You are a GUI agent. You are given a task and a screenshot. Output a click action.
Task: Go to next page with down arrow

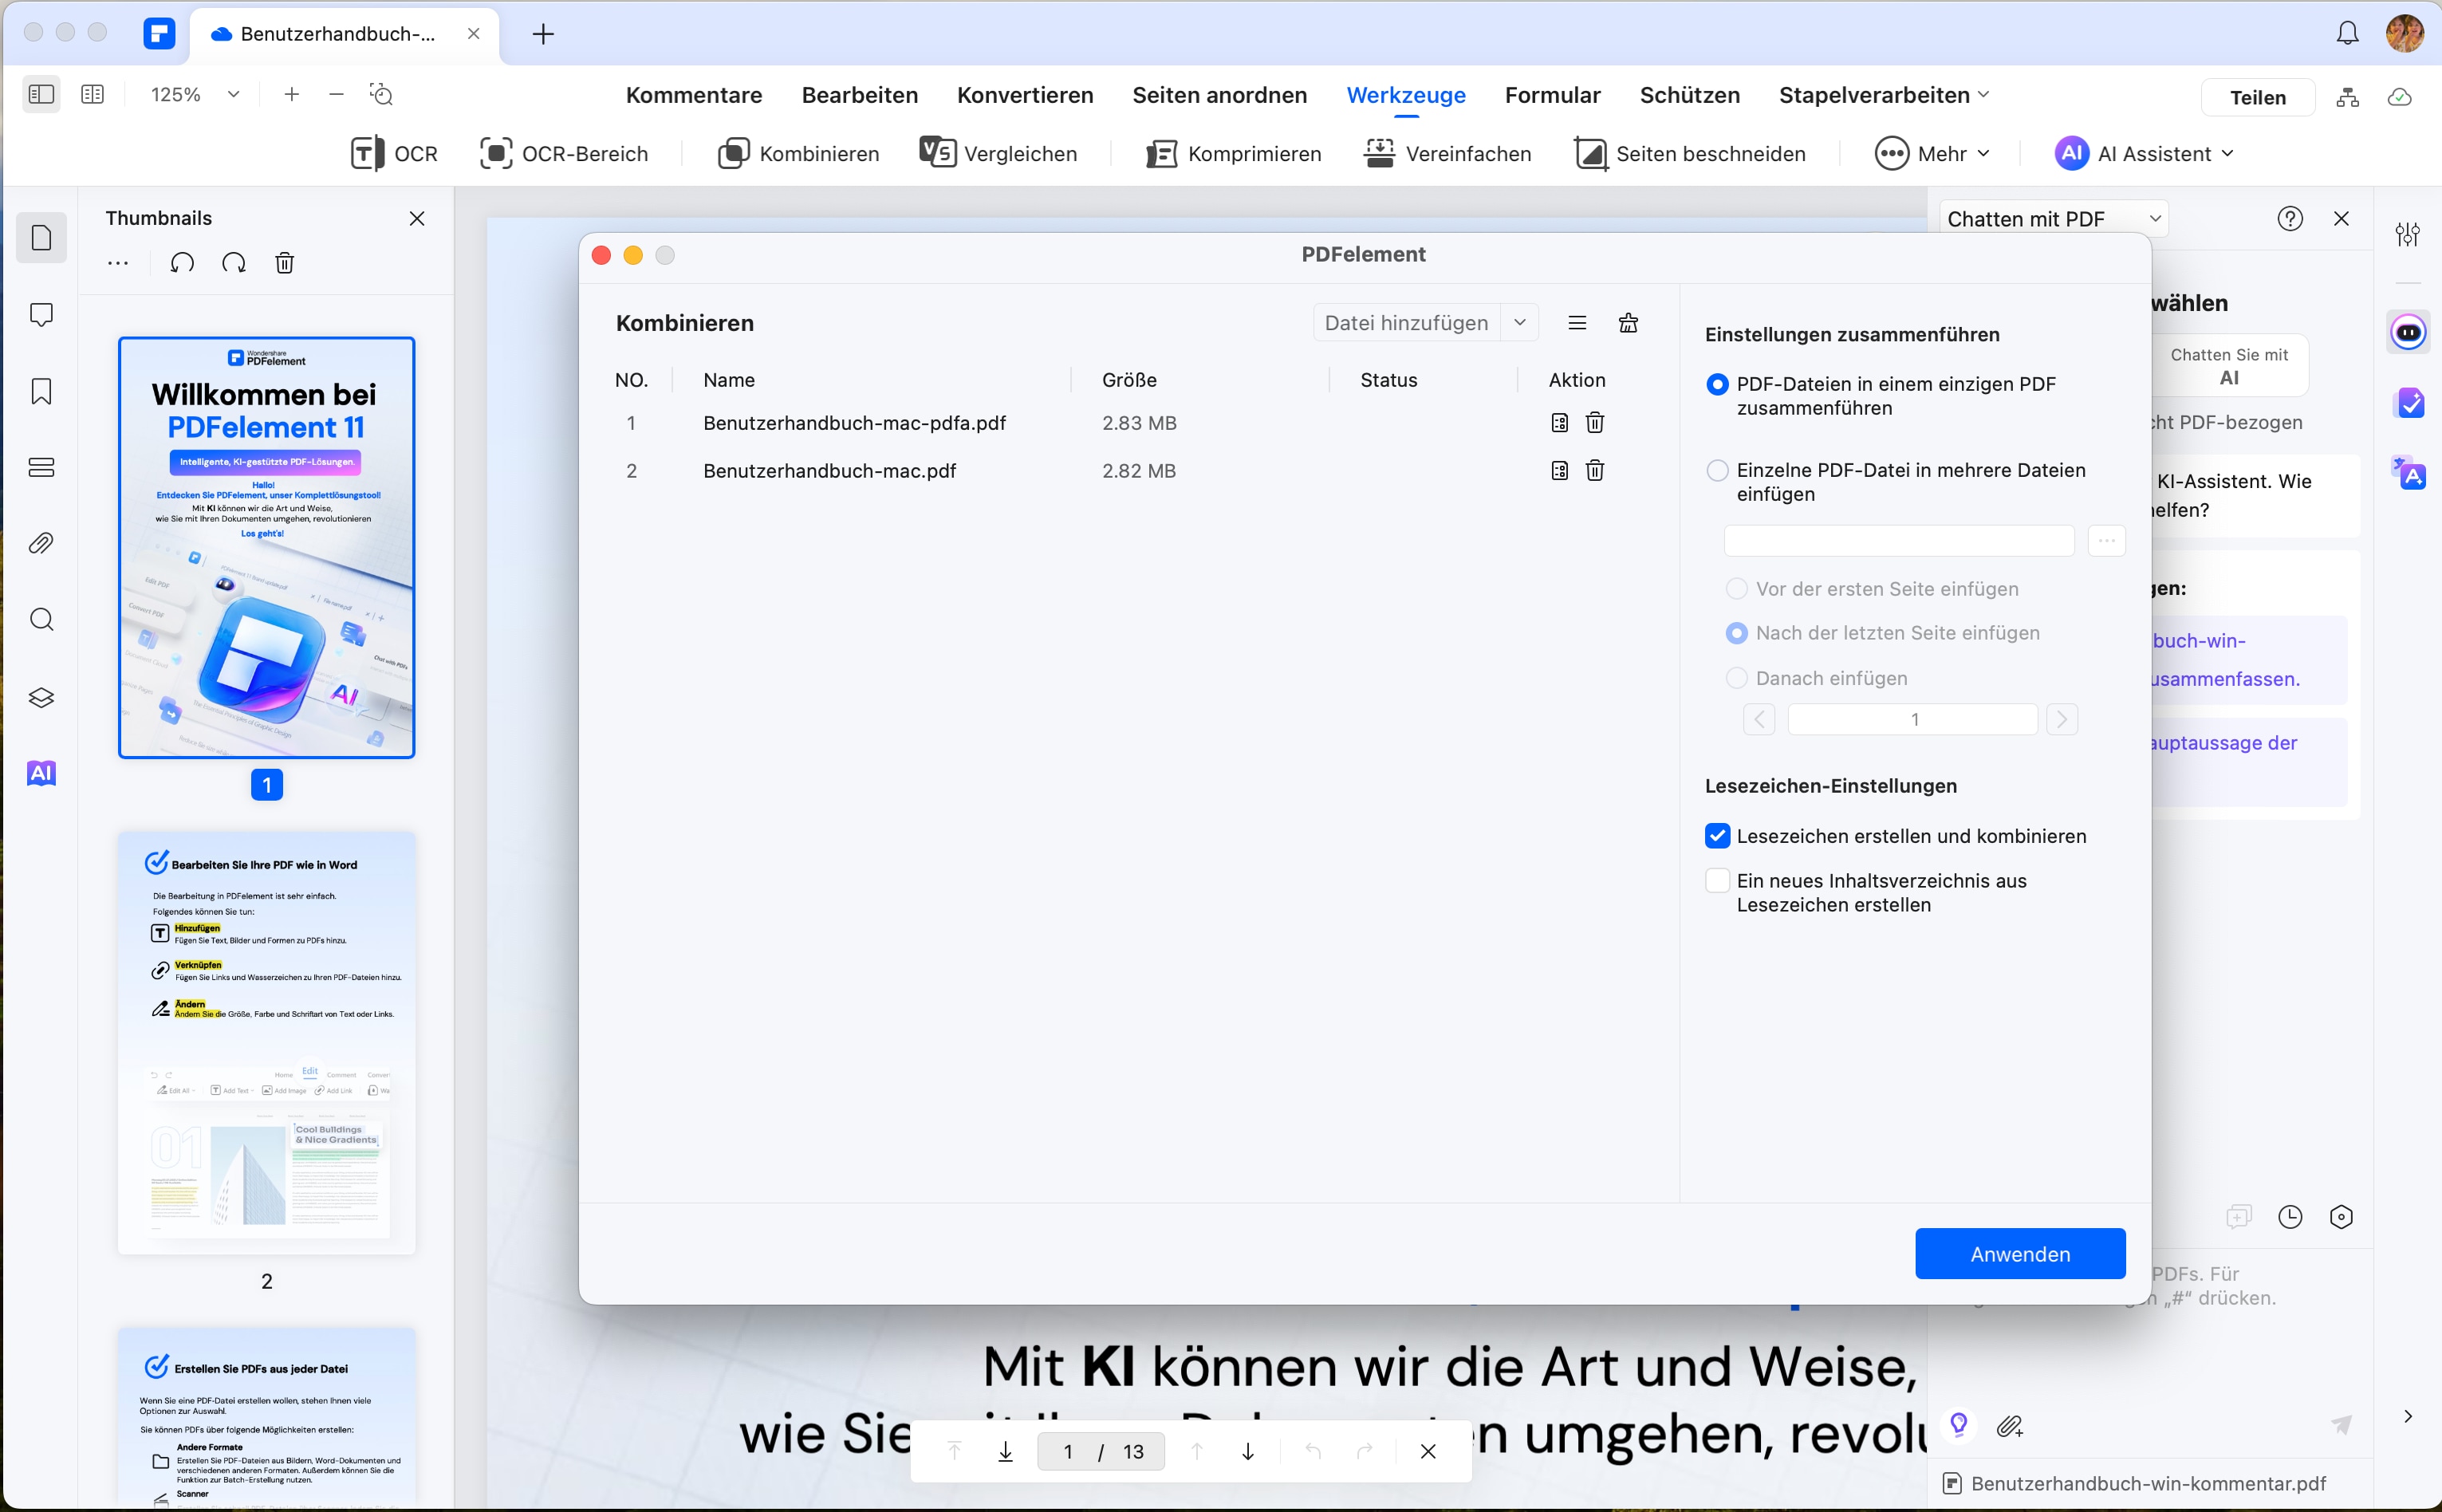point(1247,1451)
